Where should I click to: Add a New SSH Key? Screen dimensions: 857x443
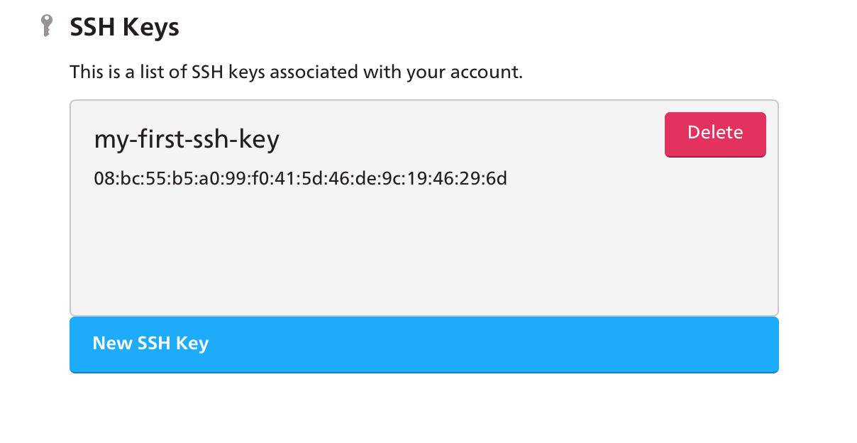[424, 344]
